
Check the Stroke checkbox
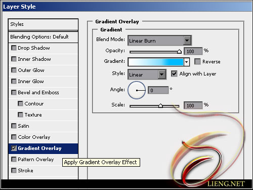pyautogui.click(x=14, y=170)
